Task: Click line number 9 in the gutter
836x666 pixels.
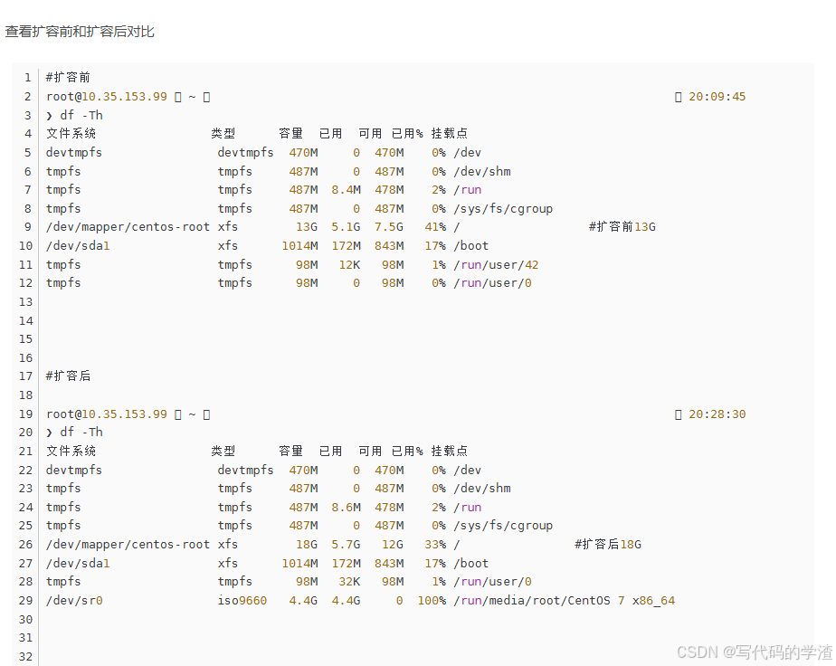Action: click(27, 227)
